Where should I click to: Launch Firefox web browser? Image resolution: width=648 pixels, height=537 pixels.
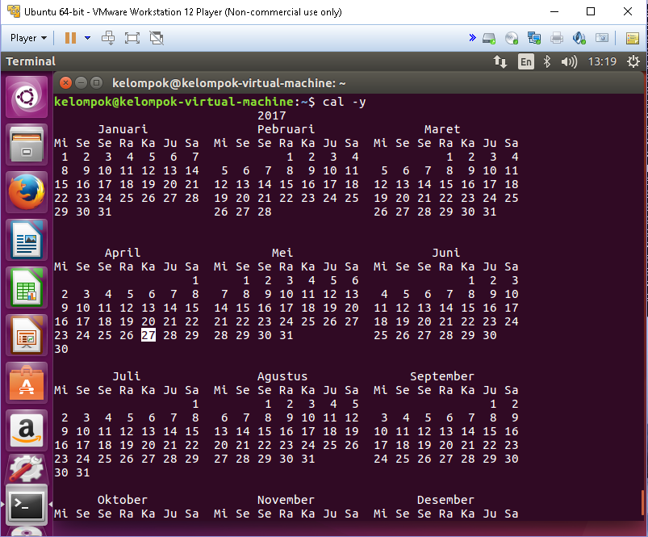pos(27,192)
